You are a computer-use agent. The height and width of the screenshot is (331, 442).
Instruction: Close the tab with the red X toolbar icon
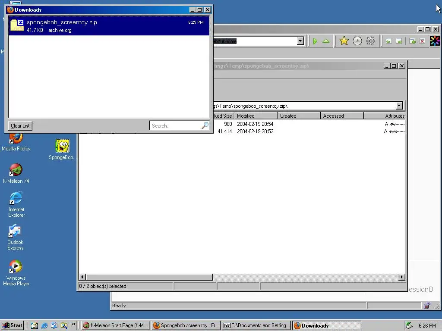(x=422, y=41)
